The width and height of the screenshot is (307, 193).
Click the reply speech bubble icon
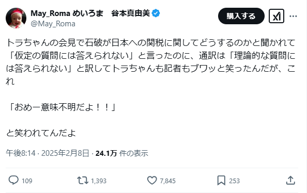pyautogui.click(x=13, y=180)
